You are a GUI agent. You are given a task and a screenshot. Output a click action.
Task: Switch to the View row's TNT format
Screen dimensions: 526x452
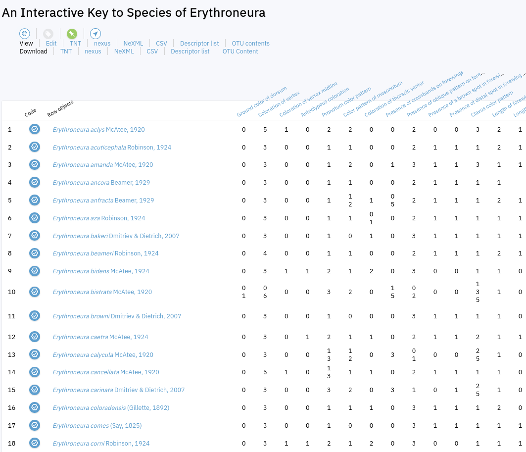coord(75,44)
